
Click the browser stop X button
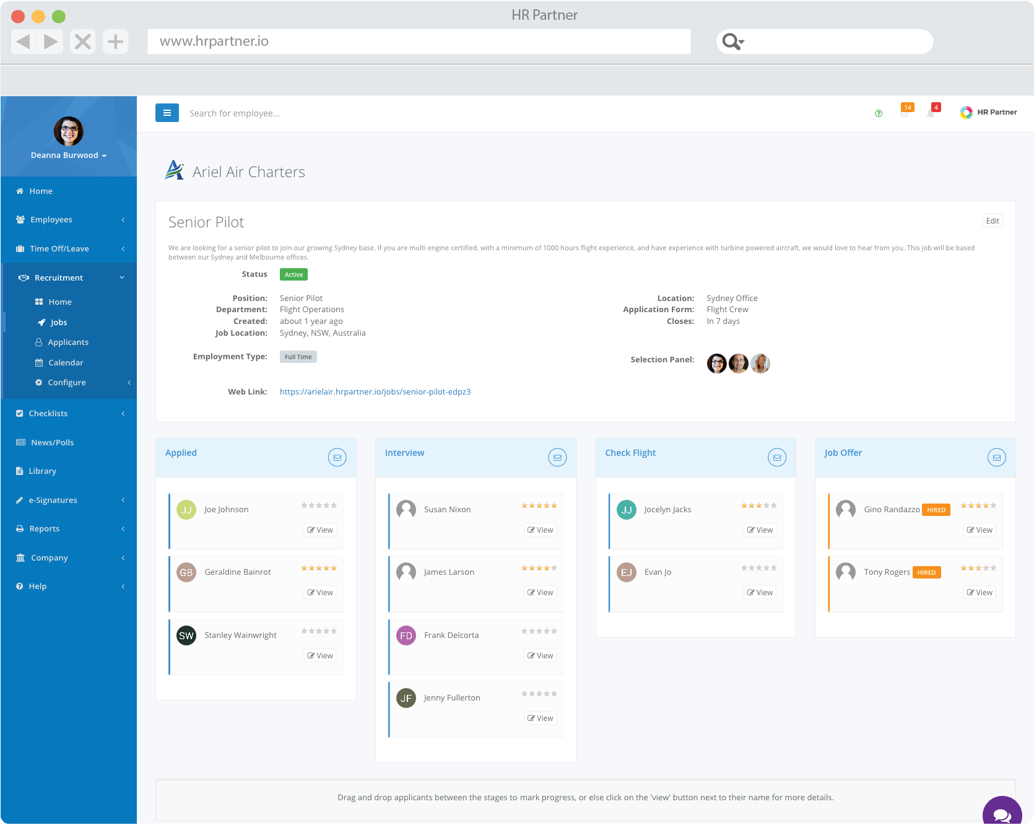83,41
